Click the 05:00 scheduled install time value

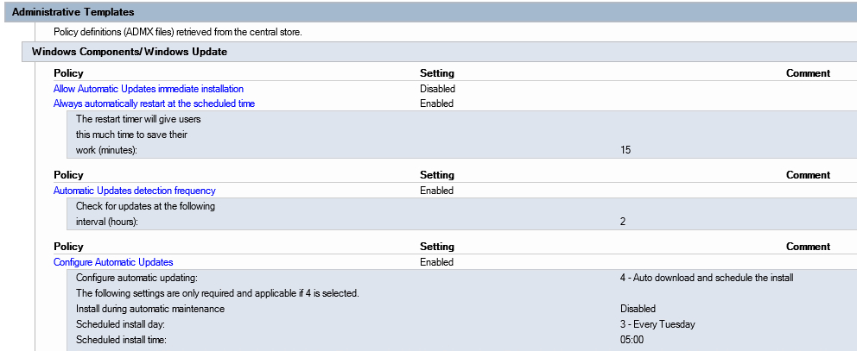pos(632,340)
